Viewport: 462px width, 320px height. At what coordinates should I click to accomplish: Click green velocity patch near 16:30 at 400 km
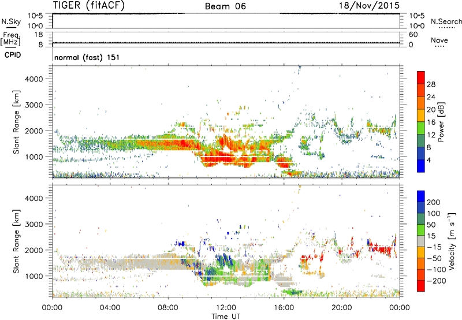click(x=292, y=292)
